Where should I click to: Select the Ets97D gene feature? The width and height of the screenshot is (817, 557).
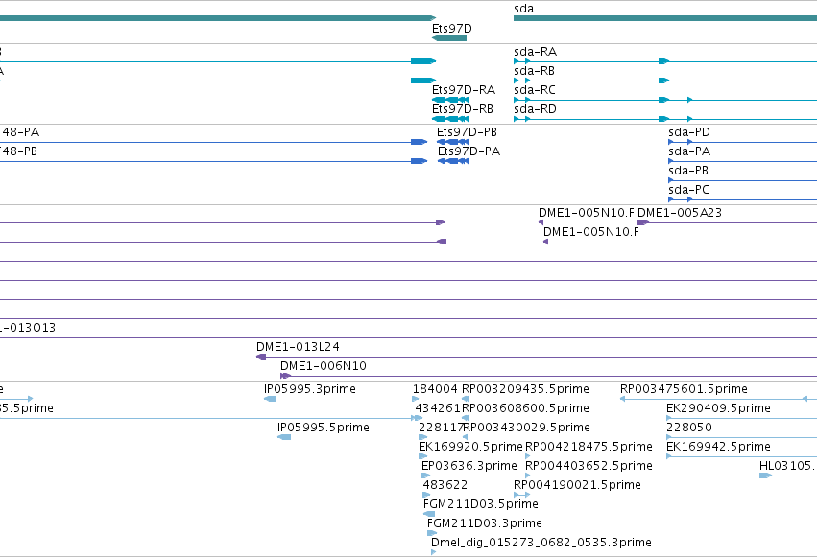point(449,38)
